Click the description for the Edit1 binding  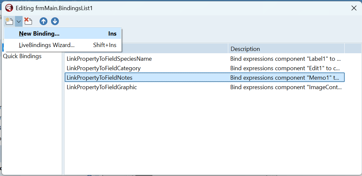[x=285, y=68]
